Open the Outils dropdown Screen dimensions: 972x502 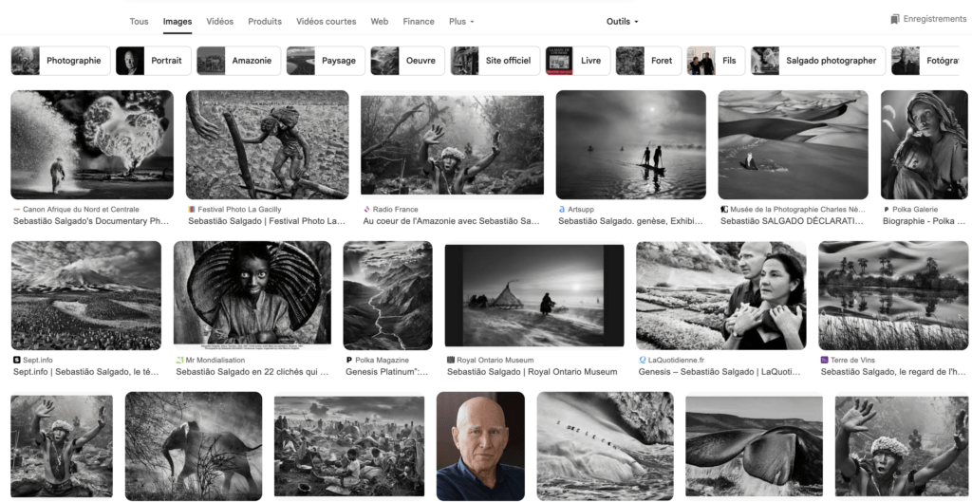tap(623, 21)
